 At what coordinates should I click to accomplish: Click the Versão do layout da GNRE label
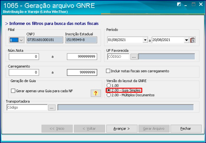tap(126, 81)
